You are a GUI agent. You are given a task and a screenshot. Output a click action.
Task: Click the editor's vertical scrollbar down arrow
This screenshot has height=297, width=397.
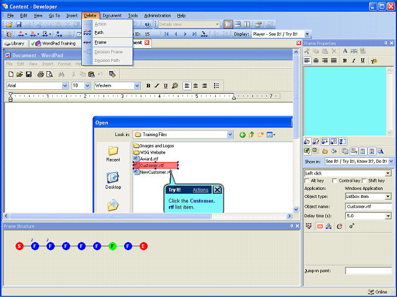(296, 209)
